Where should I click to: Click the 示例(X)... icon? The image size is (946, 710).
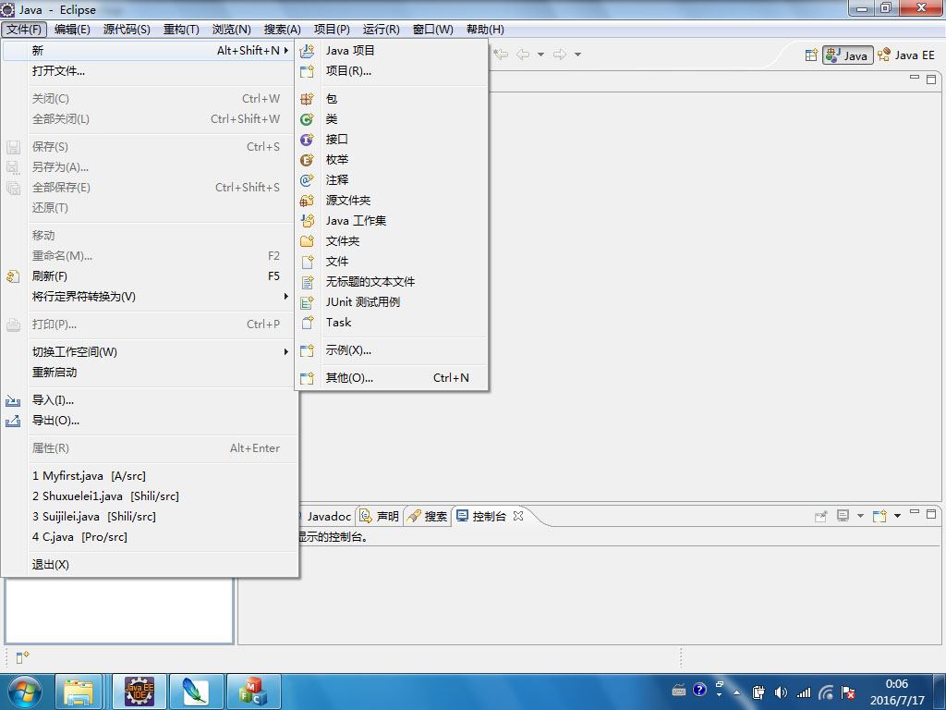(307, 350)
